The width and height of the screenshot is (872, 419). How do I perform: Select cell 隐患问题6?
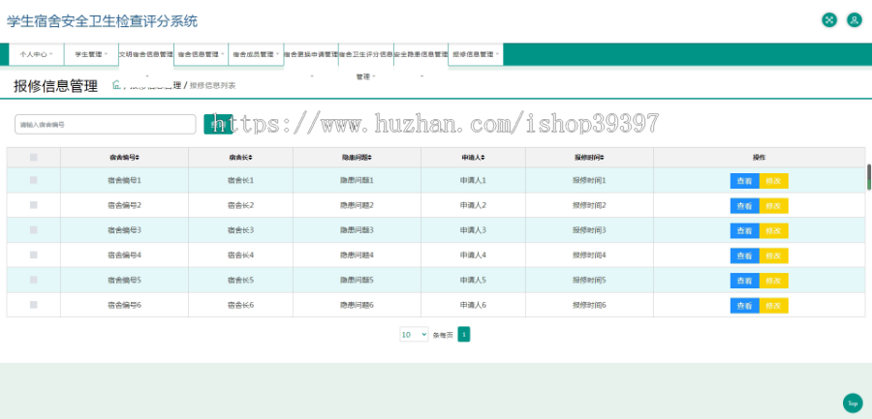coord(357,305)
